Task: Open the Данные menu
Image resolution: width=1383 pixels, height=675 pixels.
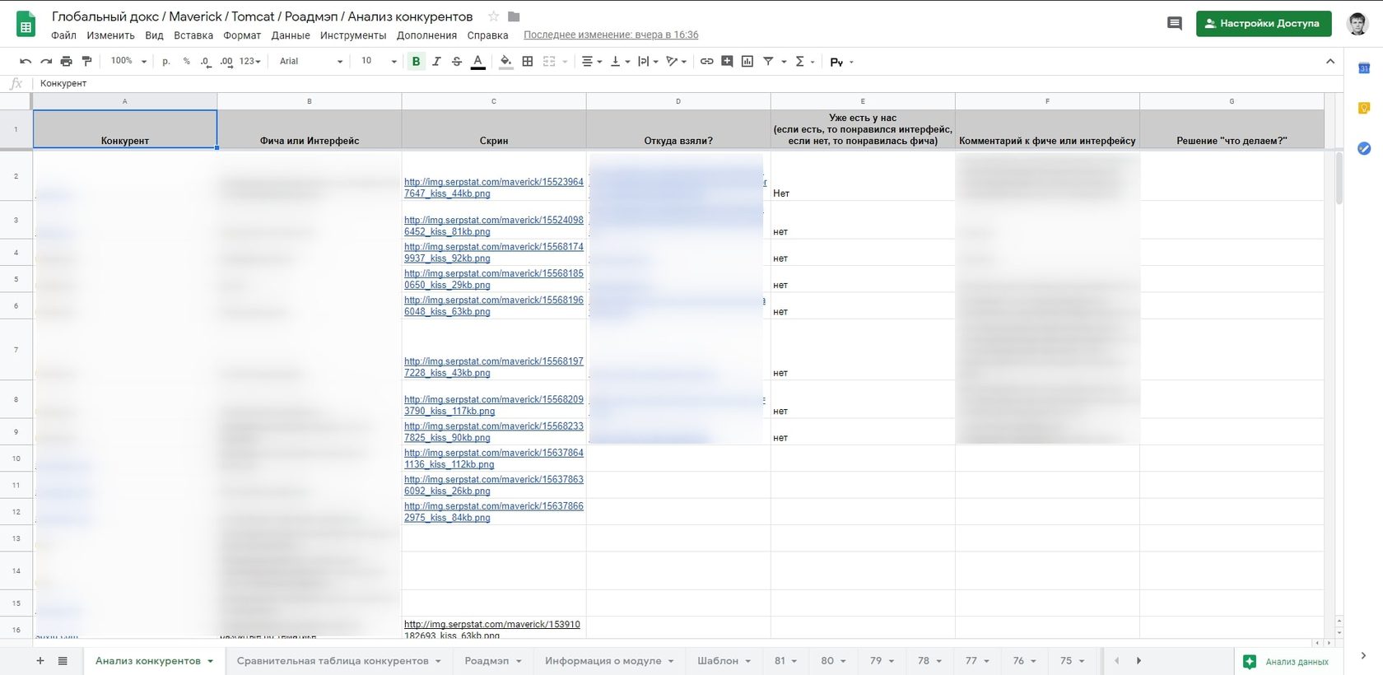Action: tap(291, 35)
